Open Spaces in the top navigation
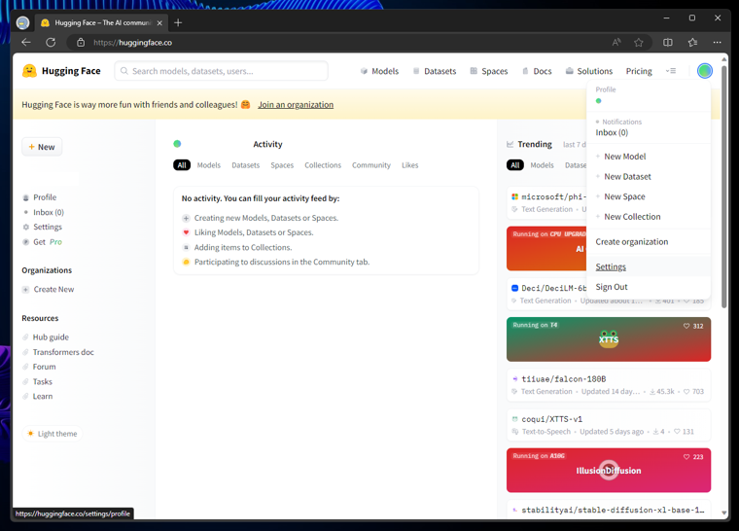 point(489,71)
